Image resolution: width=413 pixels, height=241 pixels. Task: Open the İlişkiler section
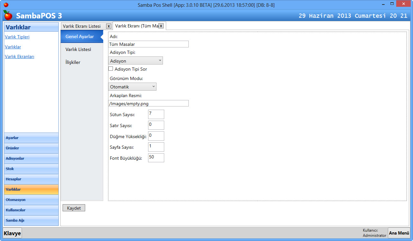[73, 62]
